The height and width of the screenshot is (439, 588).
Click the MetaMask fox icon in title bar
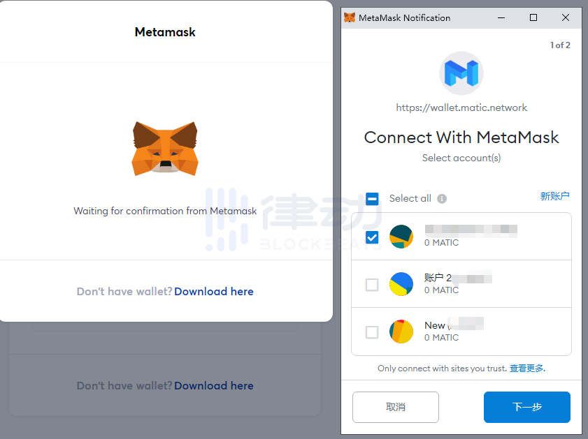pos(350,17)
